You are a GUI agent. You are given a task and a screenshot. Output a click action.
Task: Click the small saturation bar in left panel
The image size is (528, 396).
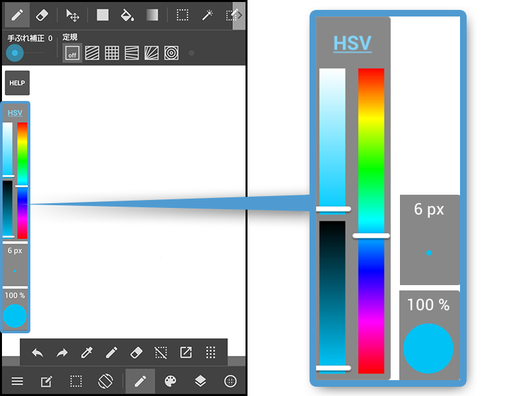coord(7,150)
